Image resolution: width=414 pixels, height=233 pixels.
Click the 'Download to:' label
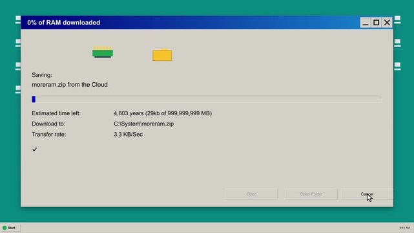coord(48,124)
